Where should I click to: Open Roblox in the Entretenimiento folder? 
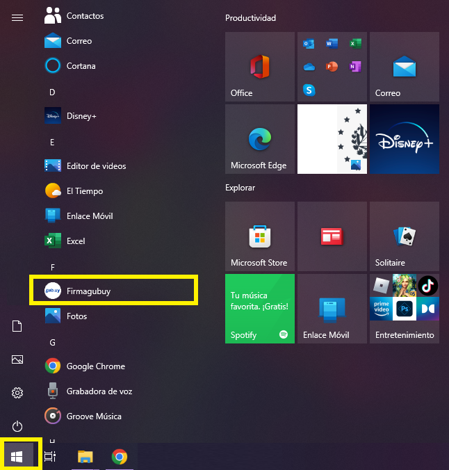381,285
